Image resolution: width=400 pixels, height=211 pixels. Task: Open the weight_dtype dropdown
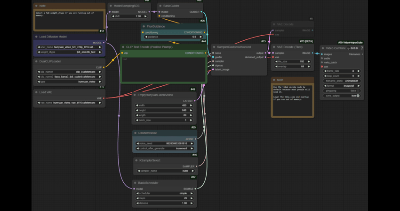[x=69, y=52]
